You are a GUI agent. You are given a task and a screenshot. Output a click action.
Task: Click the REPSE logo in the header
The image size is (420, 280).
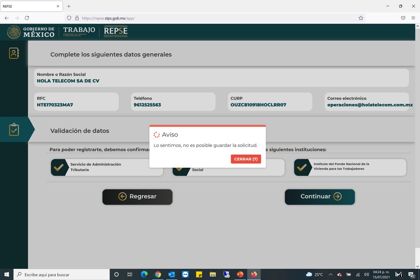pyautogui.click(x=116, y=32)
